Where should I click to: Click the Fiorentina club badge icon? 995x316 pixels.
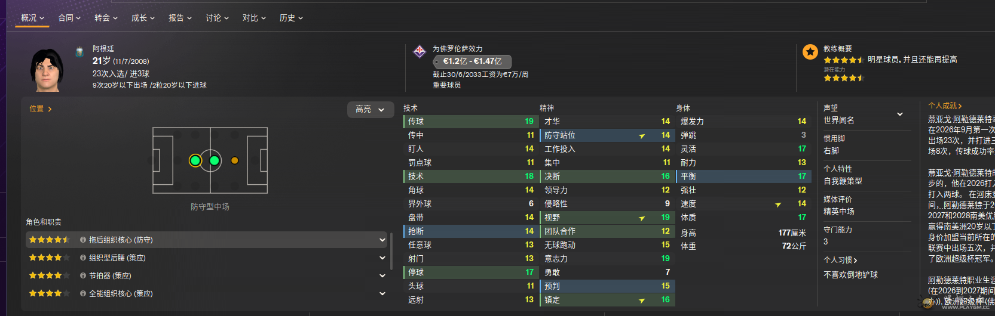pos(420,52)
